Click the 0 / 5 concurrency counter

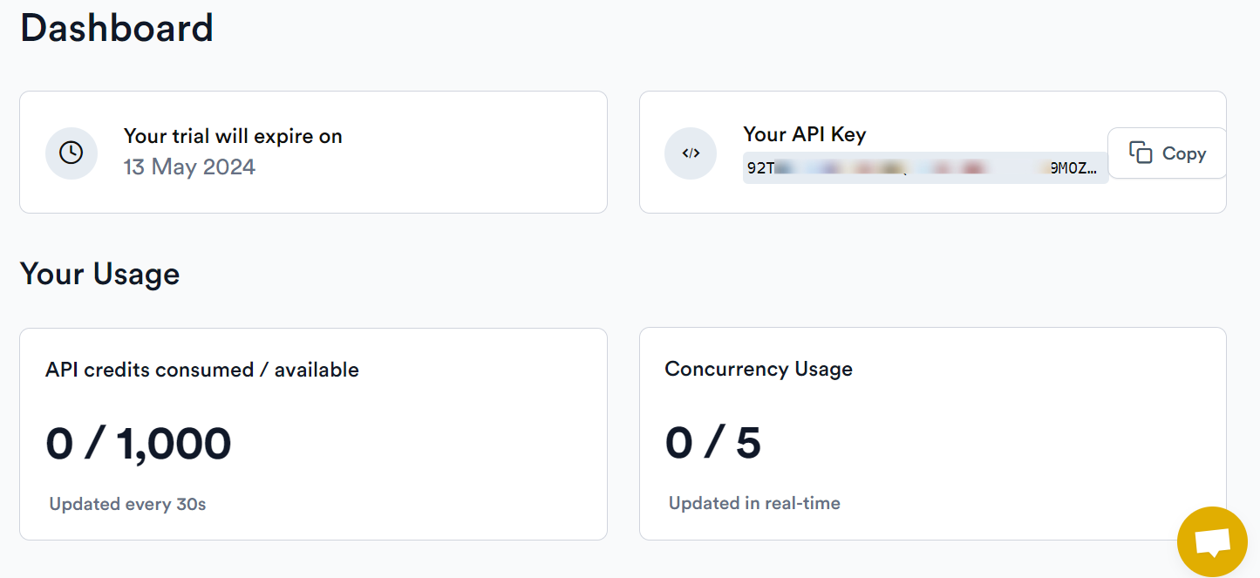(714, 443)
